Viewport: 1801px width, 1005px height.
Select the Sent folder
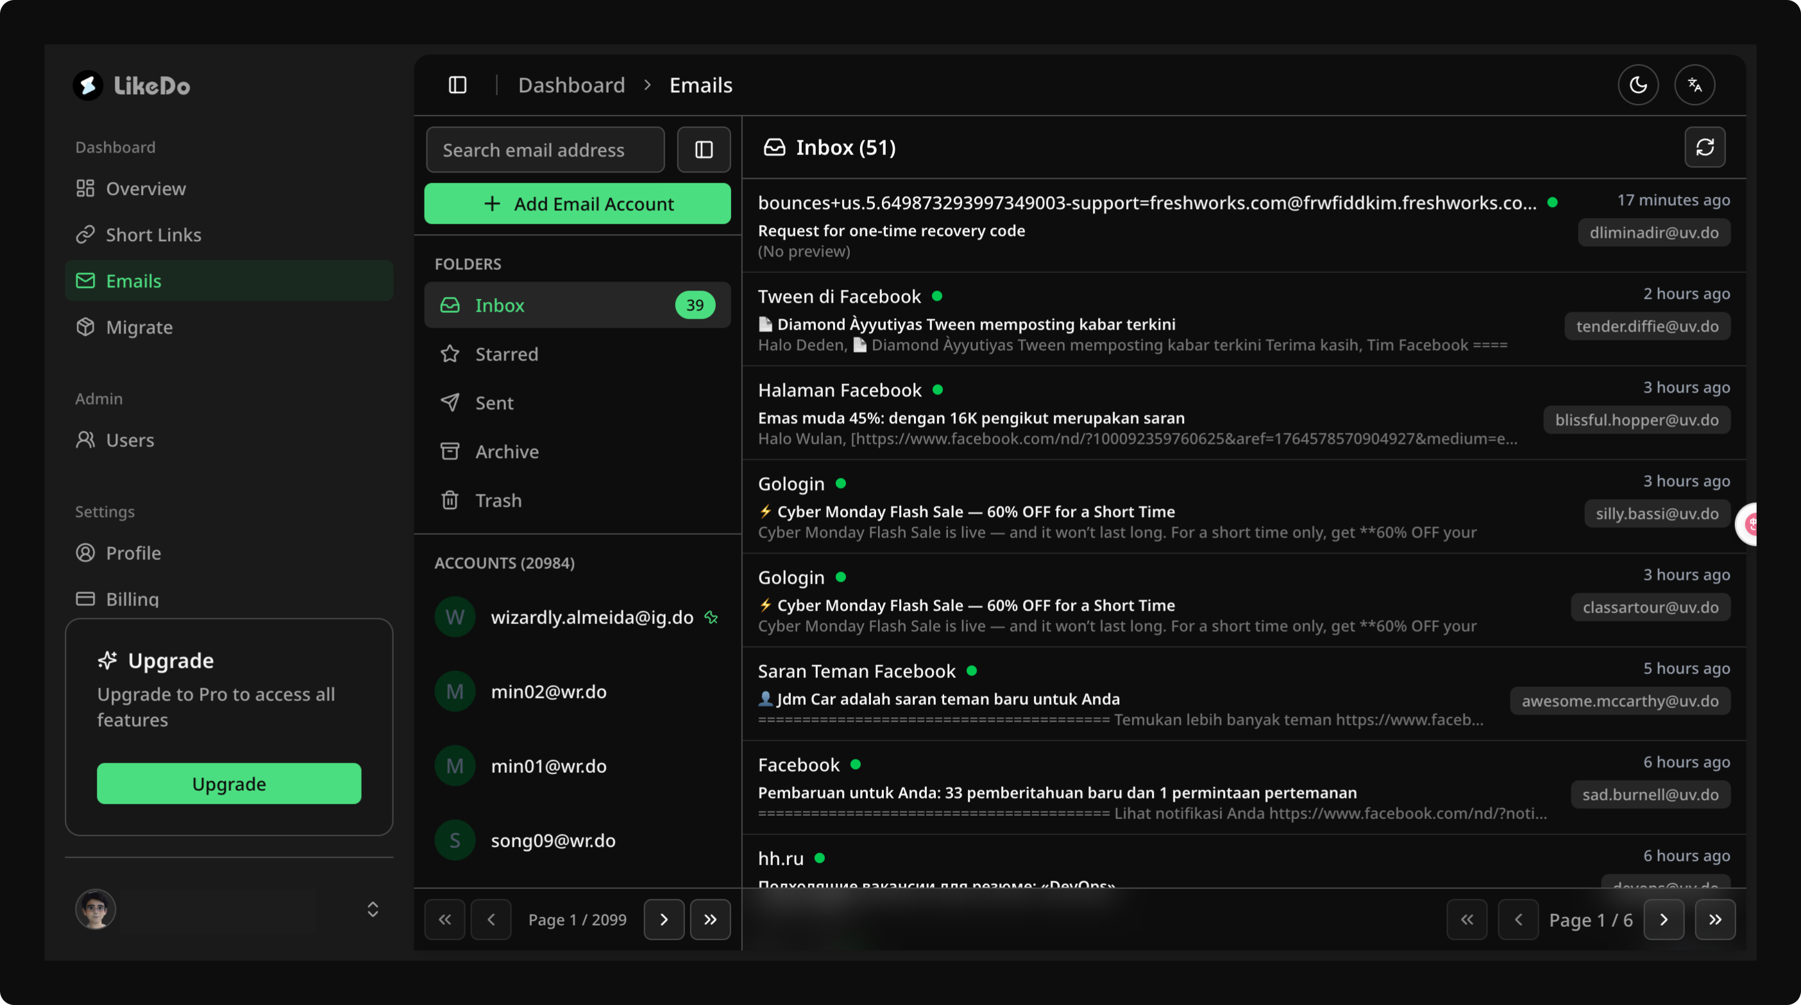click(x=495, y=403)
